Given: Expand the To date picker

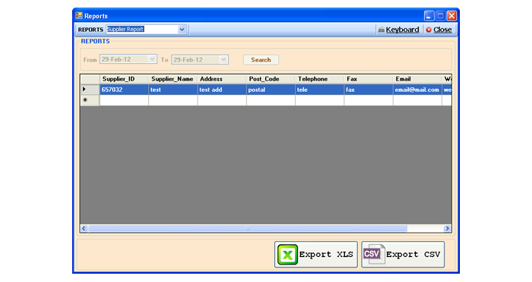Looking at the screenshot, I should coord(223,59).
